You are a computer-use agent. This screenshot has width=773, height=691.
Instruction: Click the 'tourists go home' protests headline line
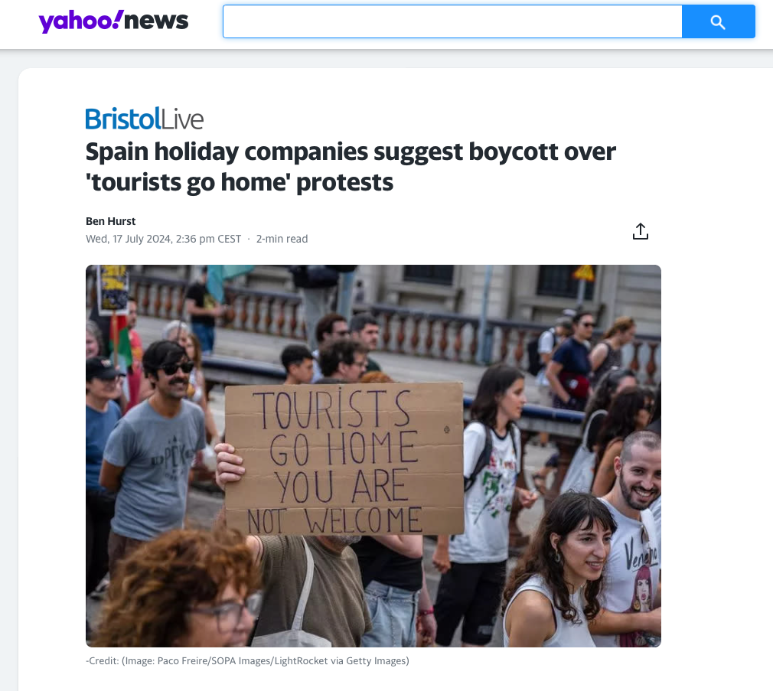coord(240,182)
